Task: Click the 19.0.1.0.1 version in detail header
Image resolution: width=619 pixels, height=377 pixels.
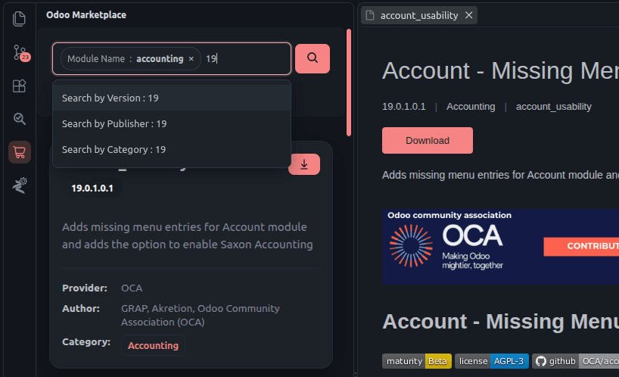Action: pyautogui.click(x=403, y=107)
